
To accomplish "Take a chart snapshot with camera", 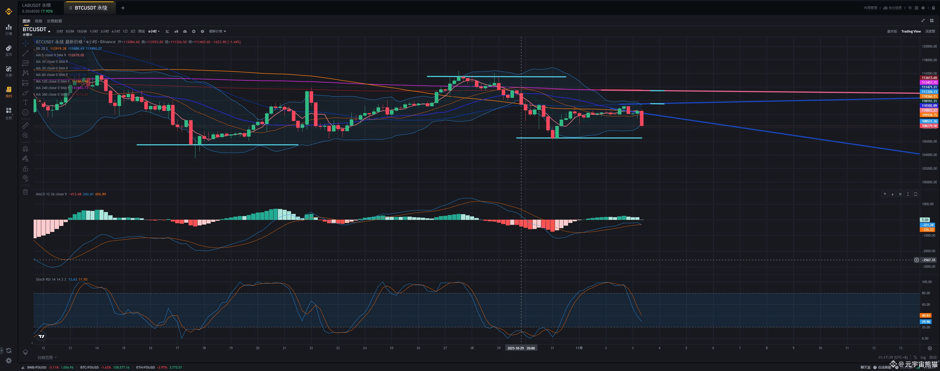I will click(x=185, y=31).
